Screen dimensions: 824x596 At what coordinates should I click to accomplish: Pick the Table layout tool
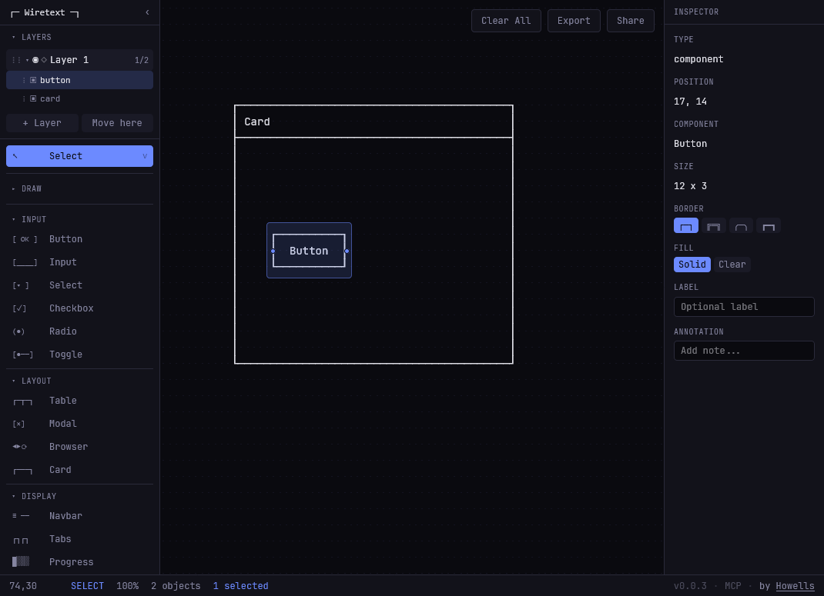pos(63,401)
